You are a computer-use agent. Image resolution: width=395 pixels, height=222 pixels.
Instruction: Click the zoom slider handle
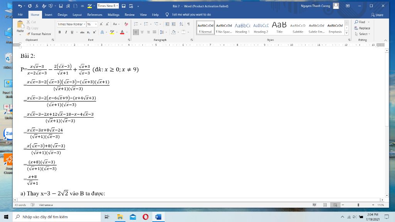click(x=358, y=205)
